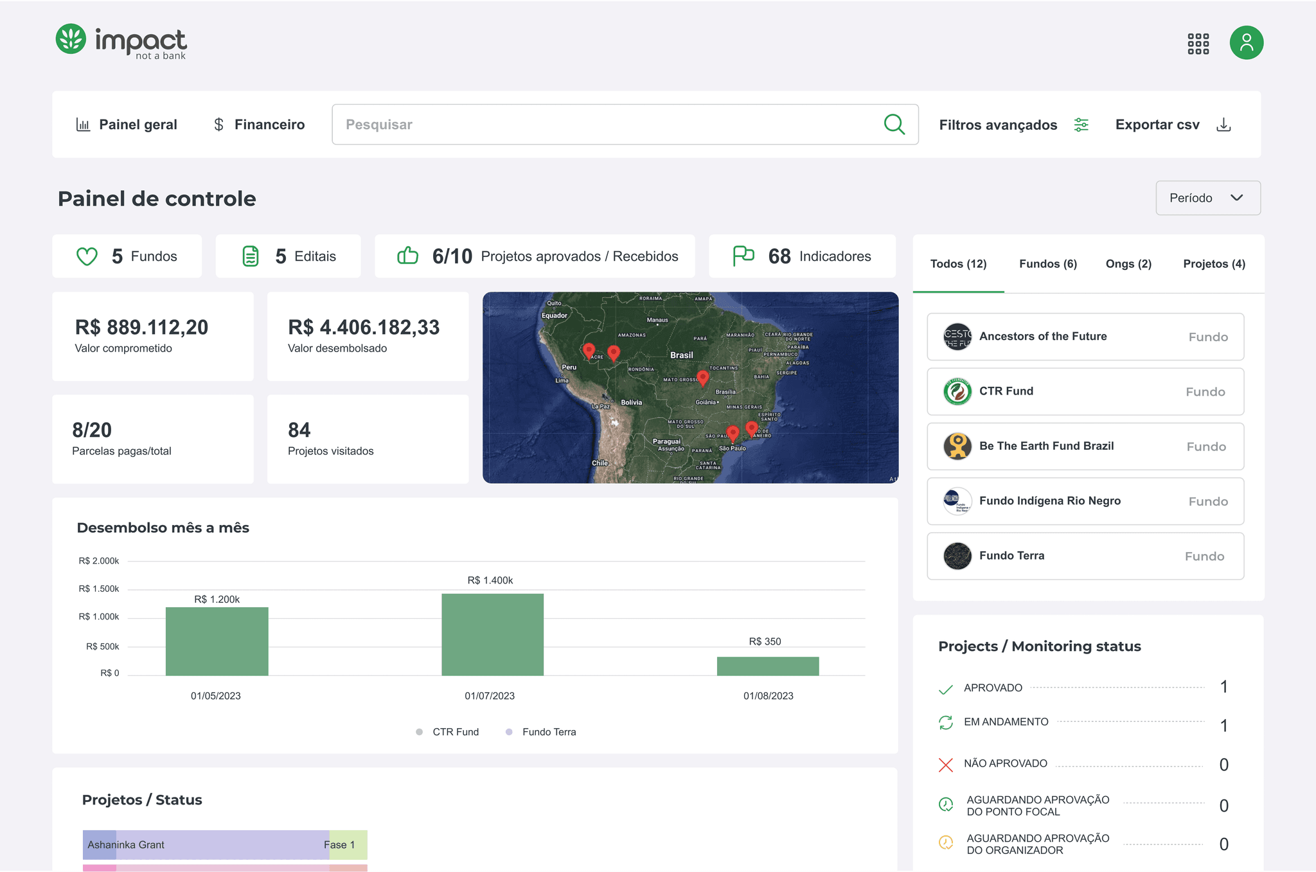Screen dimensions: 1316x872
Task: Click the Ashaninka Grant status bar
Action: pyautogui.click(x=225, y=844)
